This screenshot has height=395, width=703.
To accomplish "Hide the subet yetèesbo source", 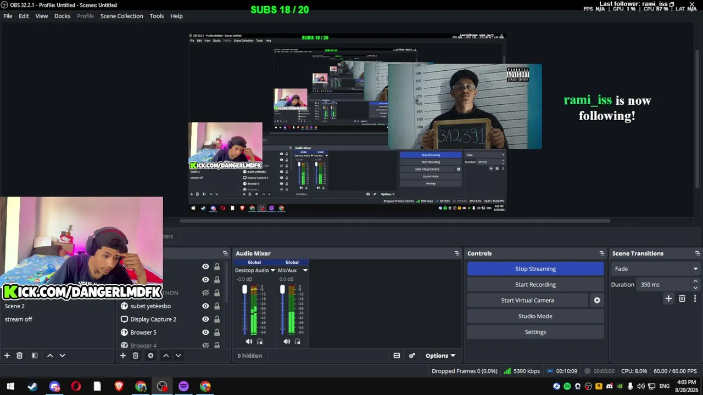I will pyautogui.click(x=205, y=306).
